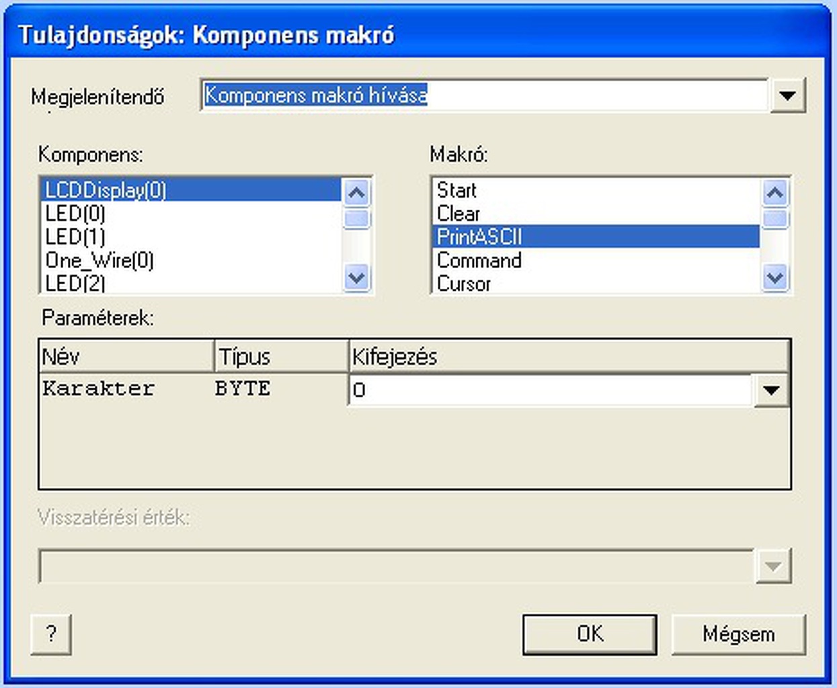Click the Komponens list scroll down arrow

[x=356, y=277]
